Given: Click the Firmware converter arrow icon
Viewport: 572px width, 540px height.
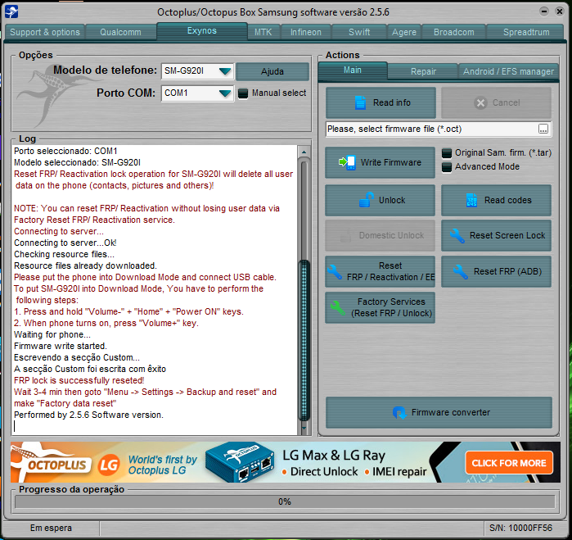Looking at the screenshot, I should [399, 412].
